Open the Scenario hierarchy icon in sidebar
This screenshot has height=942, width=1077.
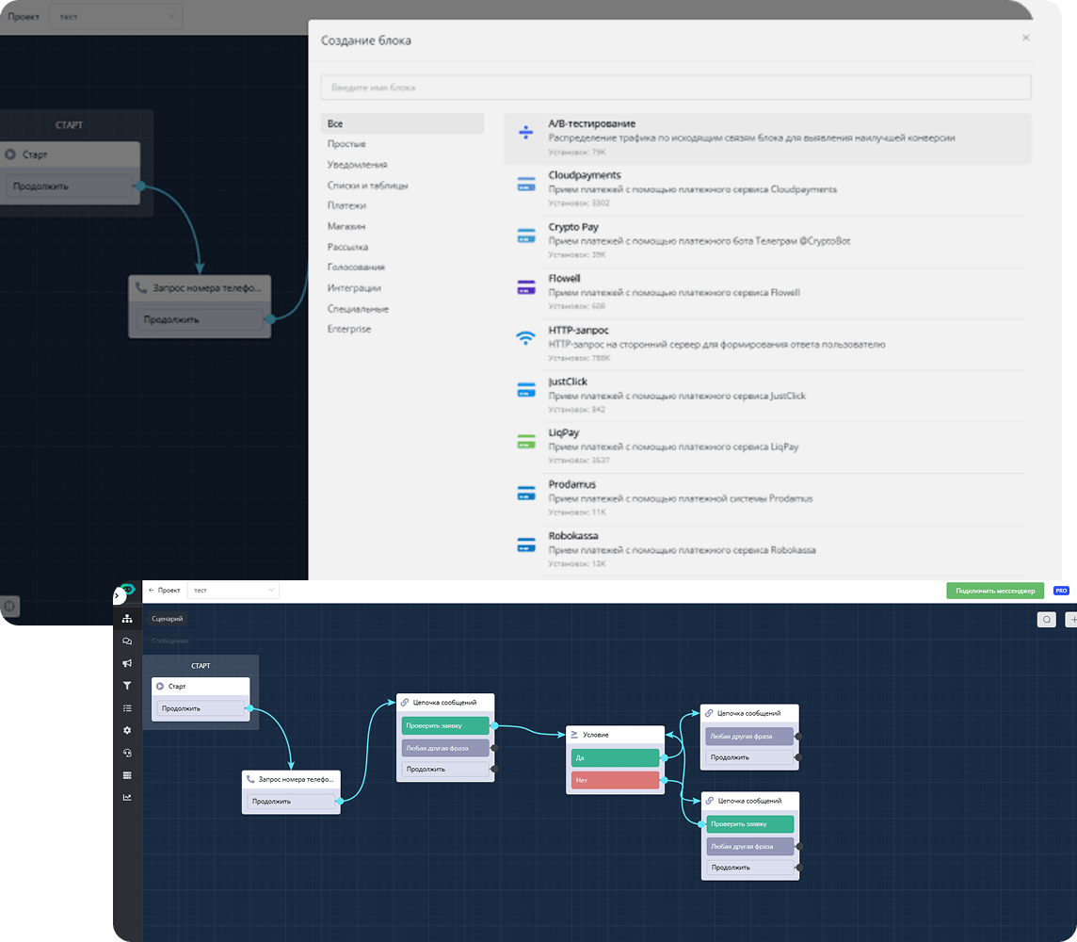[x=127, y=619]
